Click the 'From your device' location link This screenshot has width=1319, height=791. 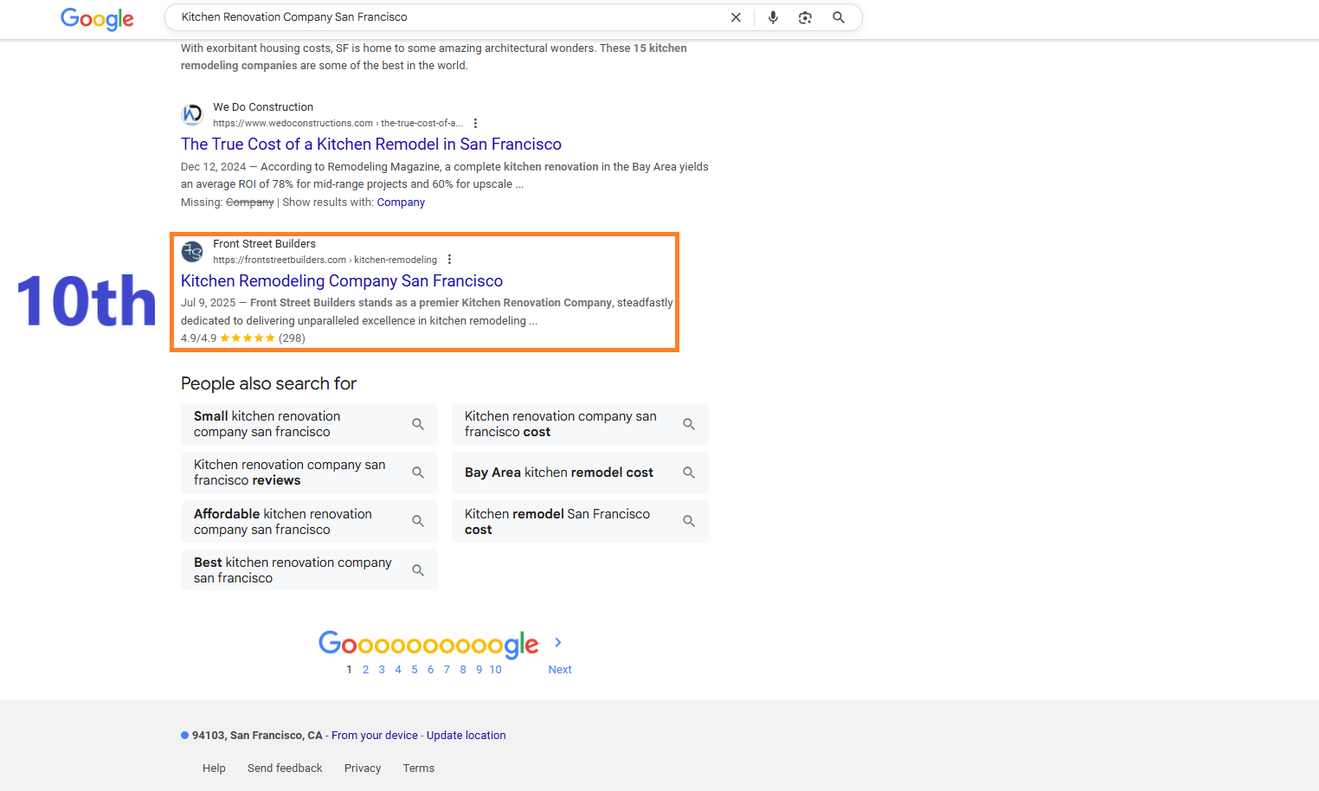pos(375,736)
